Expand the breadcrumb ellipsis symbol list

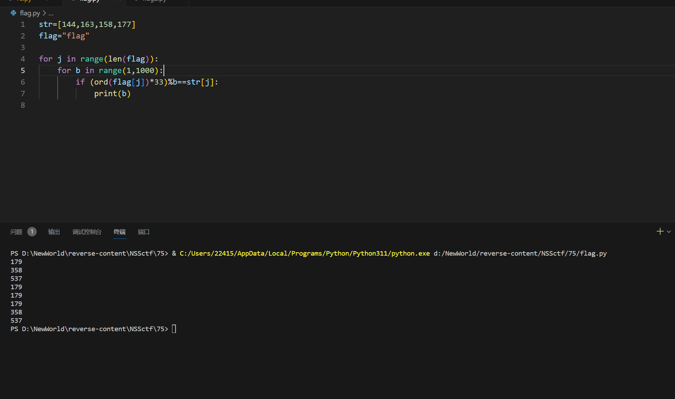pos(51,13)
